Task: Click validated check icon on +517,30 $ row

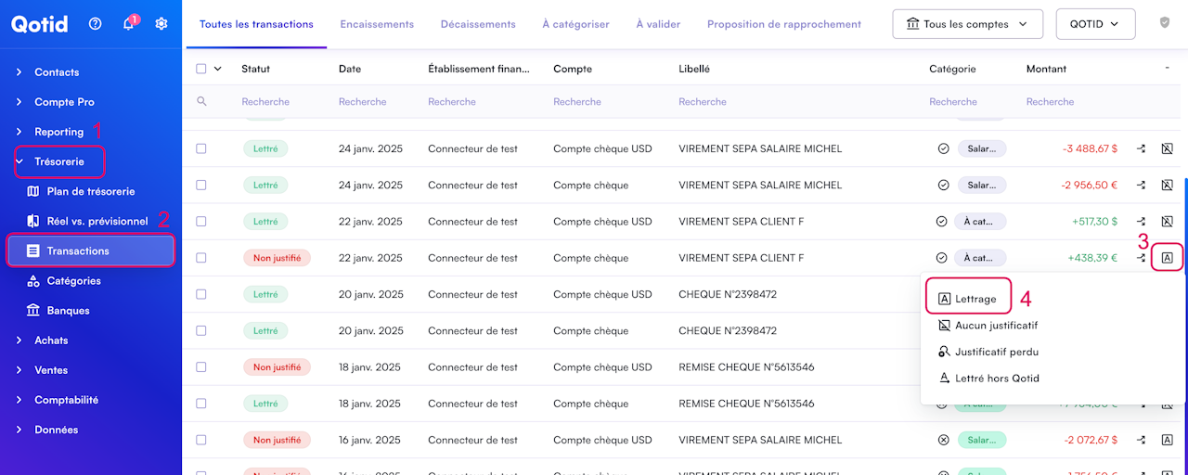Action: coord(942,222)
